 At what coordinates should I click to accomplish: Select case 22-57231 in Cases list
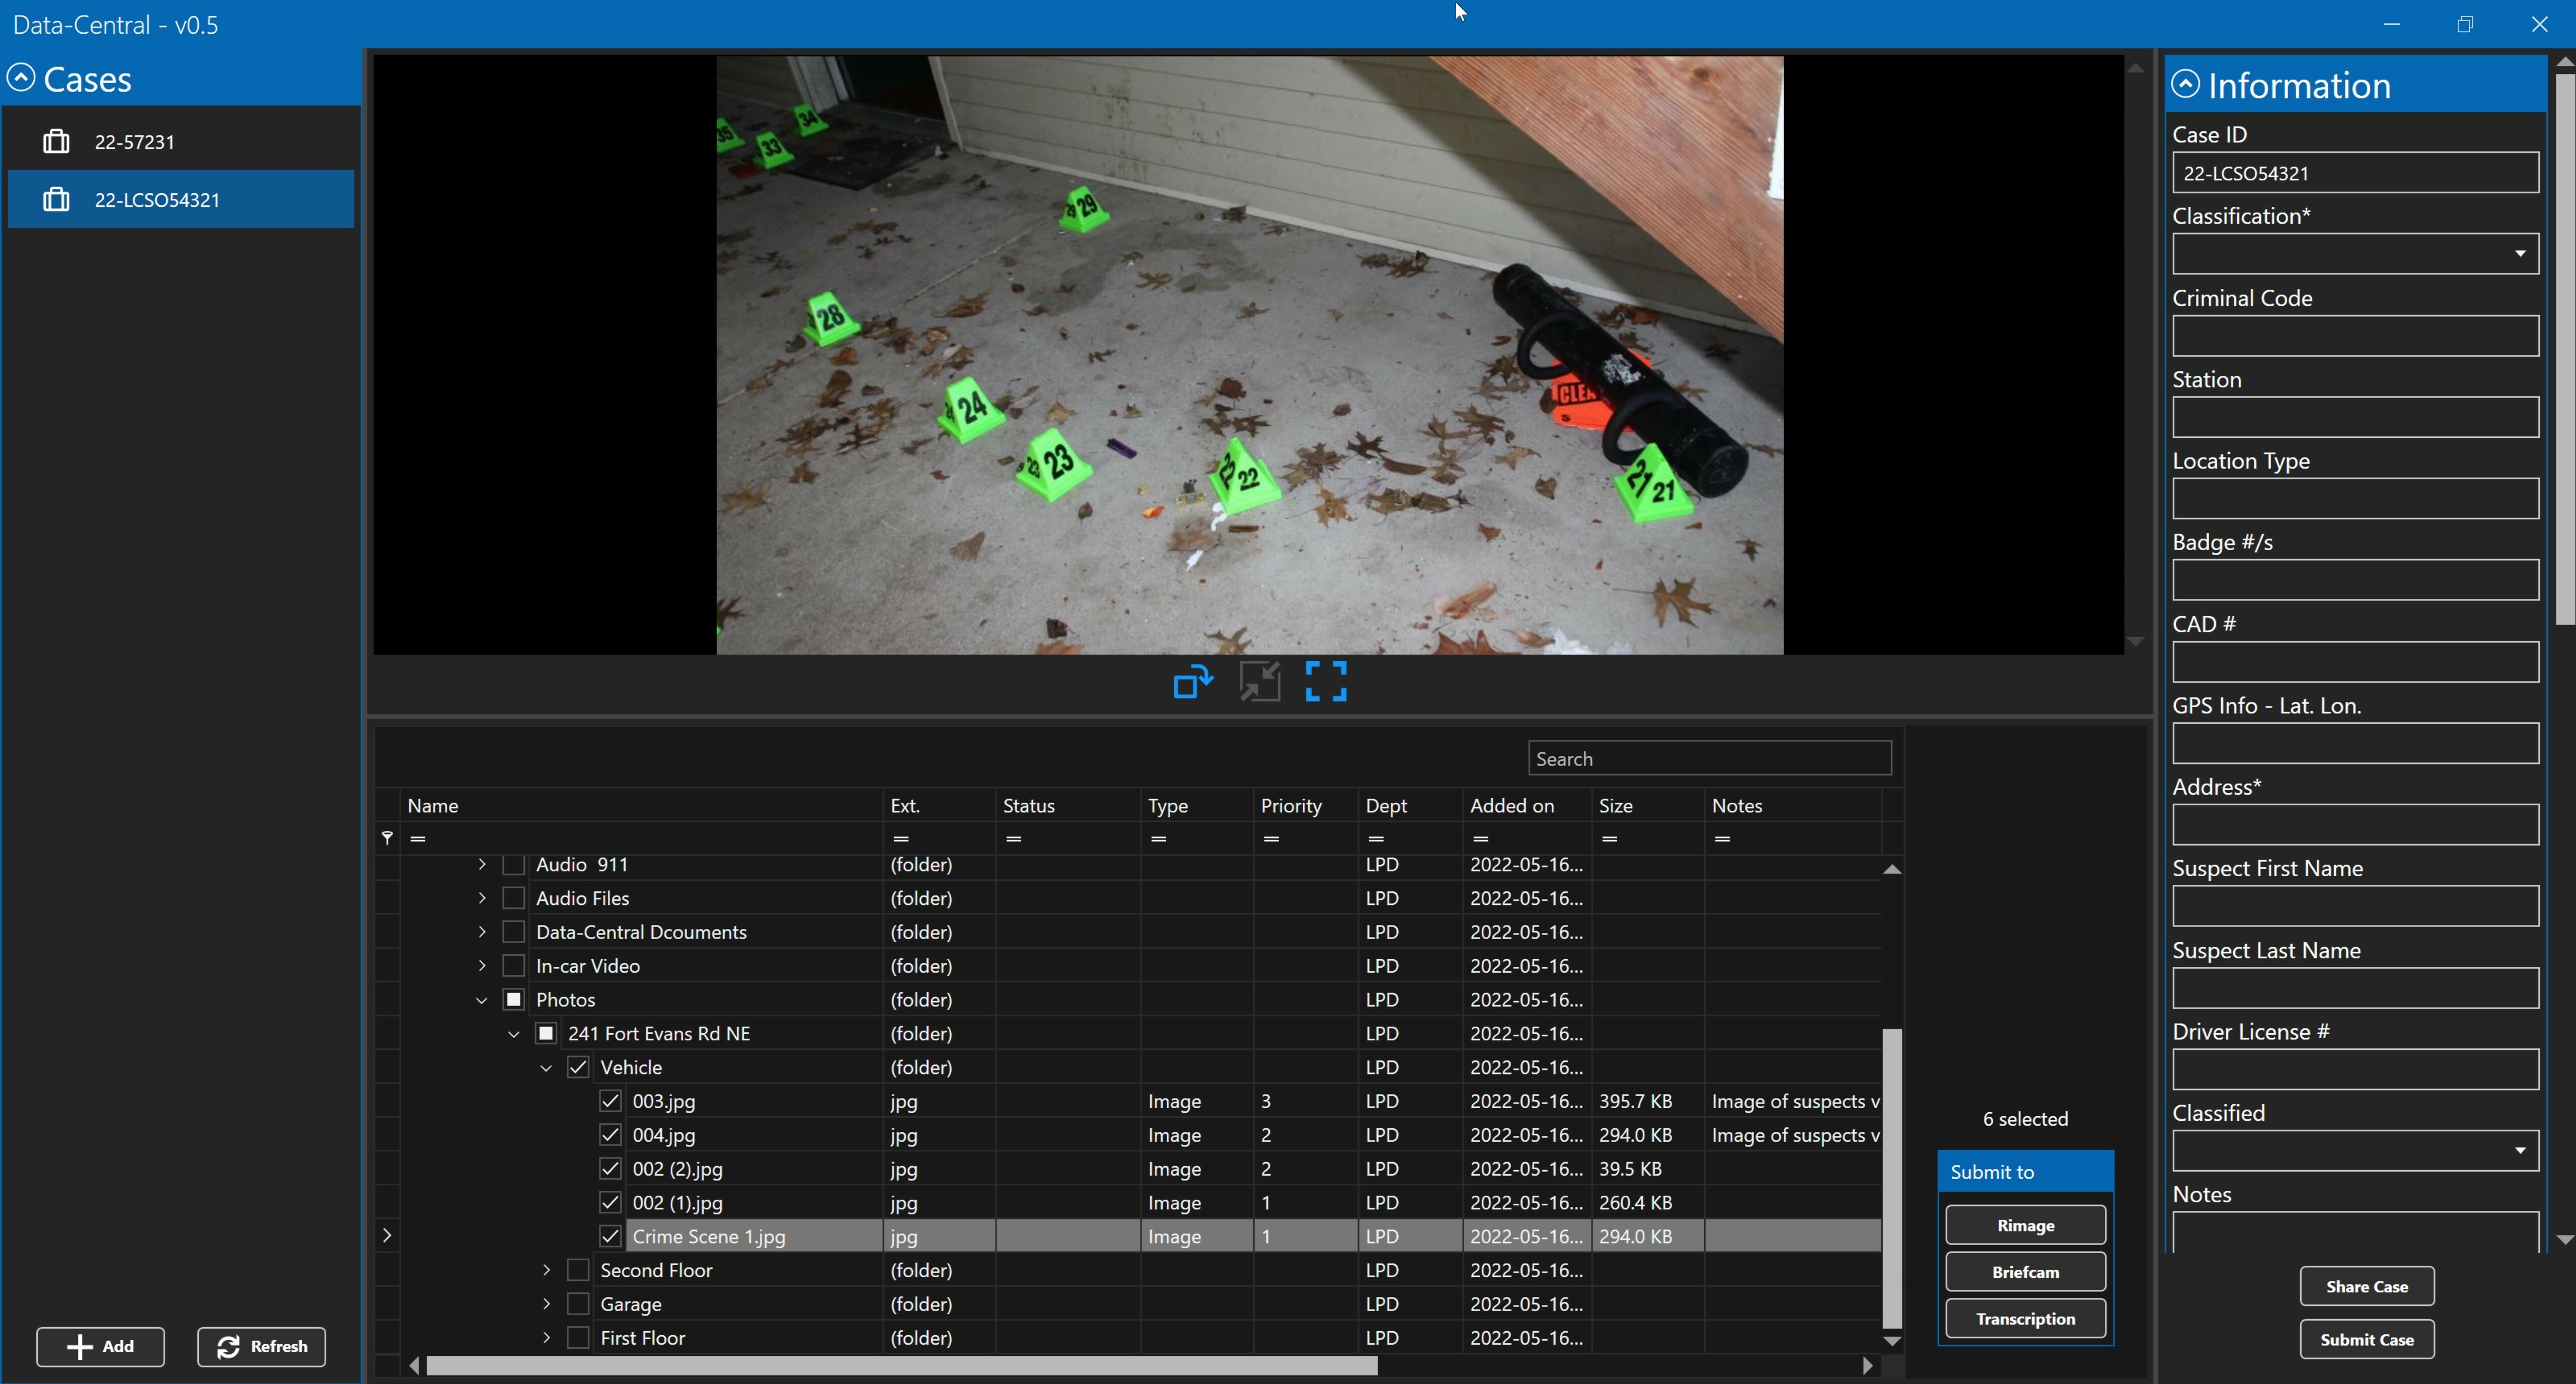click(x=181, y=142)
